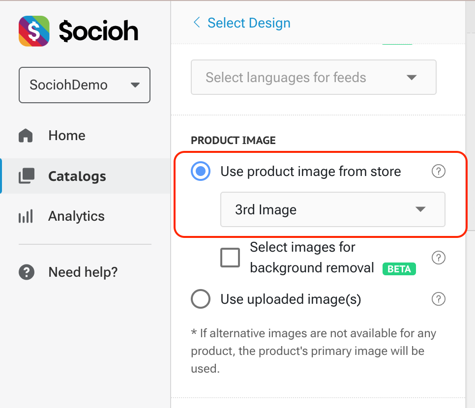Click the help icon next to background removal

438,258
